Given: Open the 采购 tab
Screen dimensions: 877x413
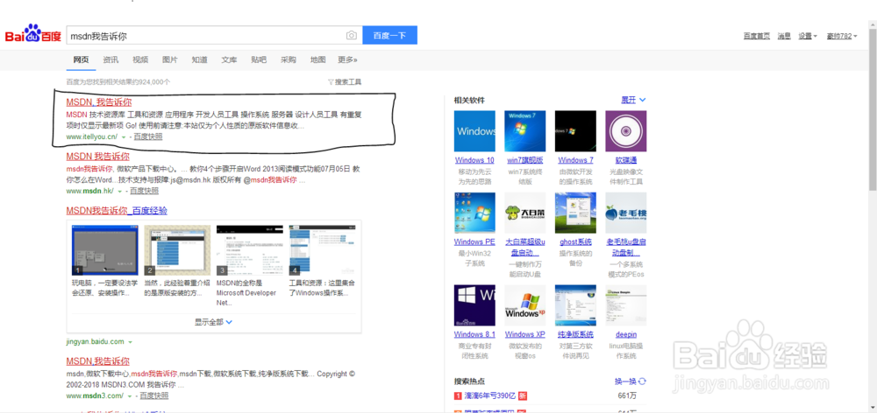Looking at the screenshot, I should [289, 59].
